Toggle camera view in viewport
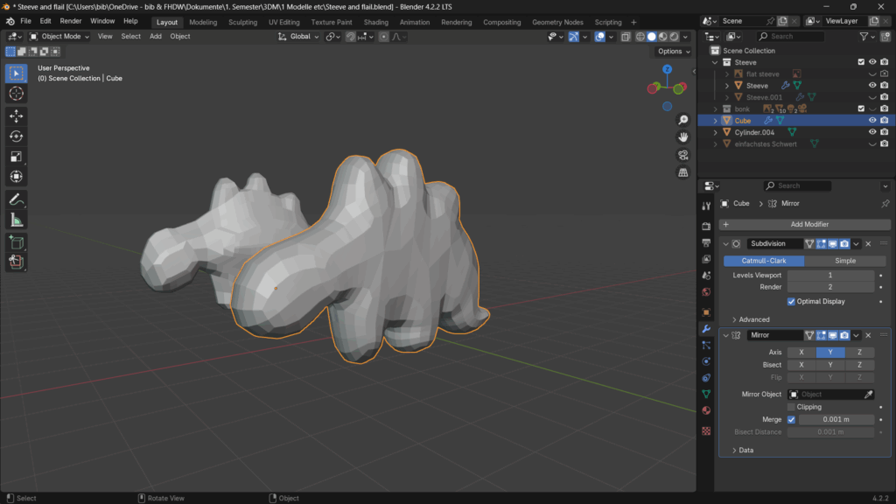Viewport: 896px width, 504px height. (x=683, y=155)
